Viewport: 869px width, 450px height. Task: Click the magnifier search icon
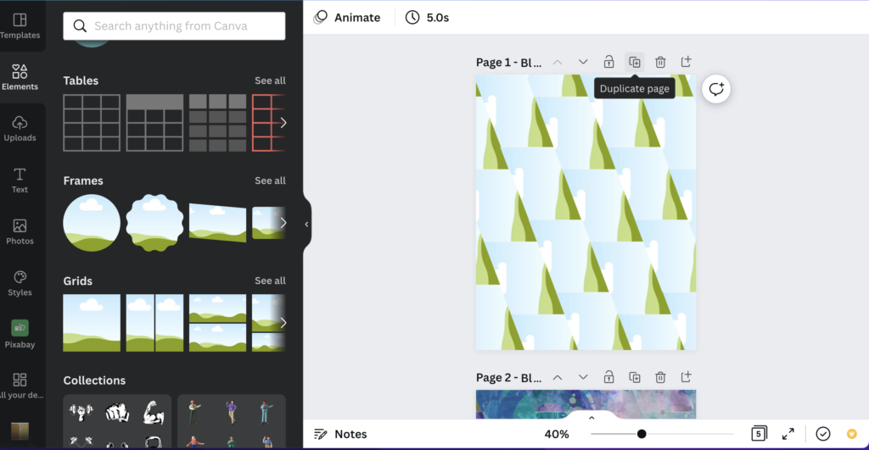click(80, 26)
